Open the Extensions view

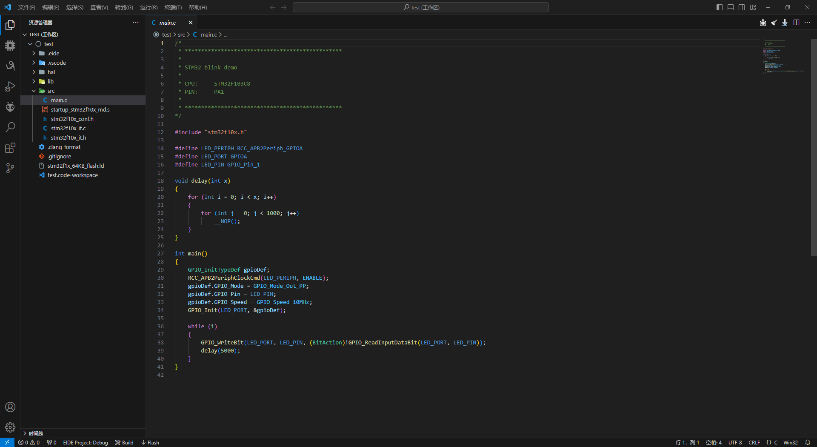pyautogui.click(x=10, y=148)
